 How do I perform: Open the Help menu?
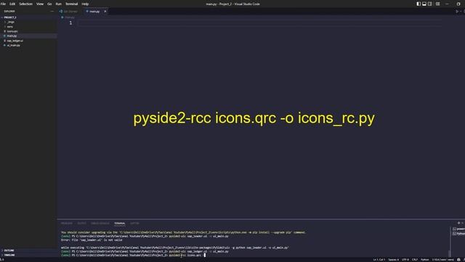click(85, 4)
